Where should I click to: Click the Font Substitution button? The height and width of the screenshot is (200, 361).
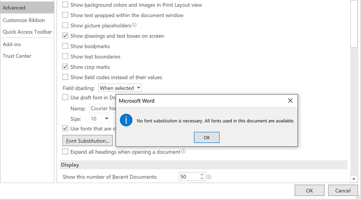point(87,141)
